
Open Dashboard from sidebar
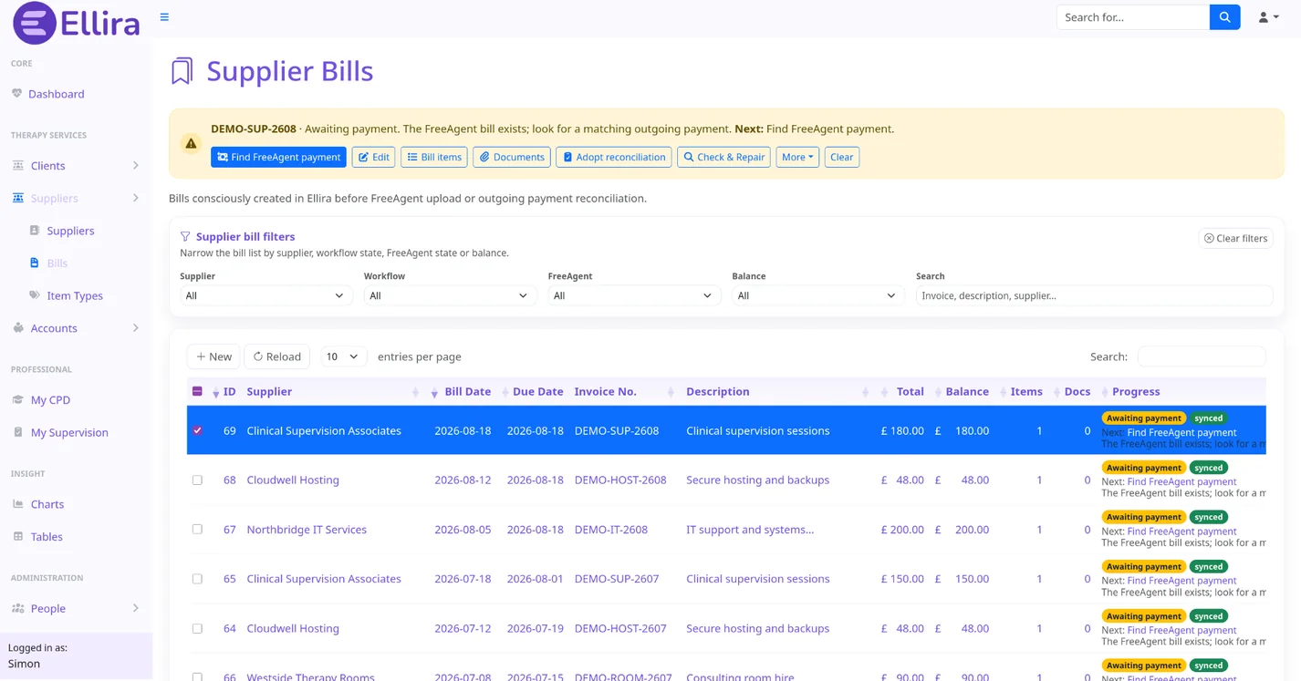[57, 94]
